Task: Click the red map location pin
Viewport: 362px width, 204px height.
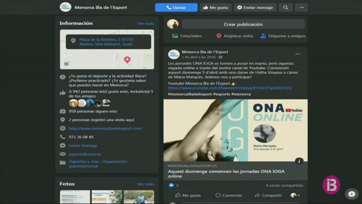Action: pos(127,60)
